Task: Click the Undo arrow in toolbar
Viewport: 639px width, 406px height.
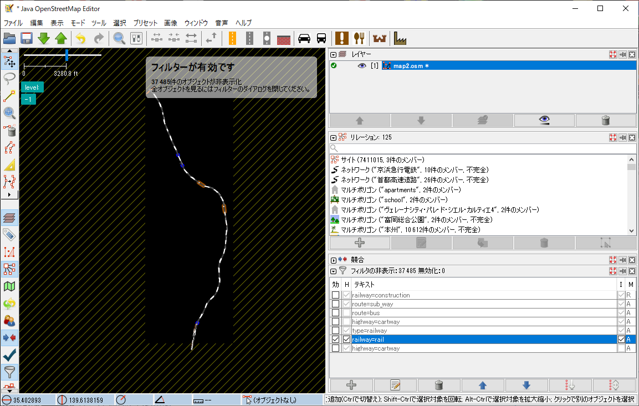Action: 81,38
